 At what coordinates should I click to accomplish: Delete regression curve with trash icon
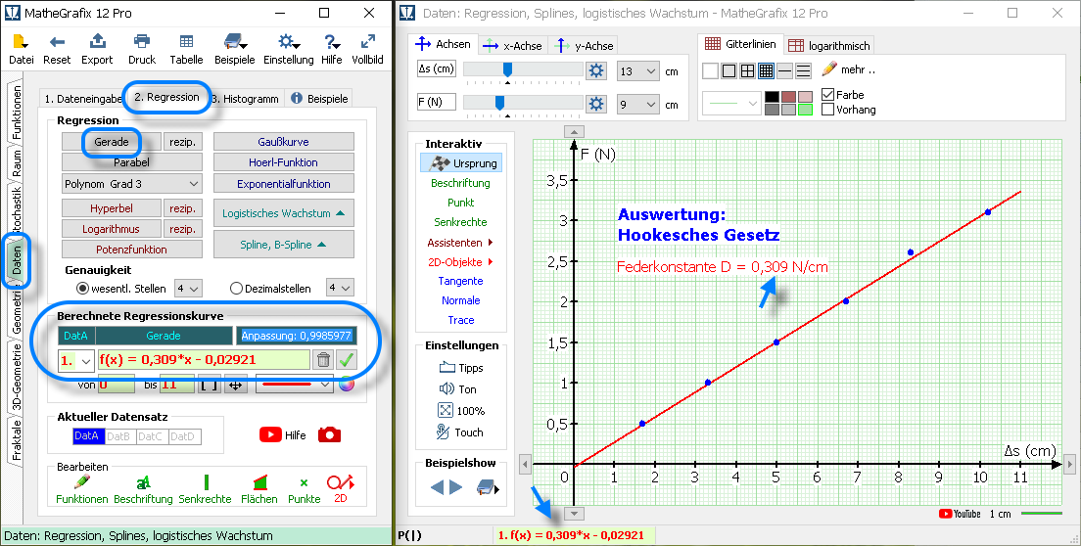pos(323,359)
